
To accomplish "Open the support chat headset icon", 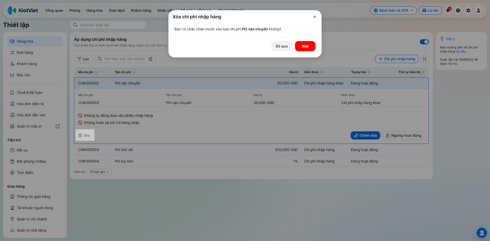I will [482, 233].
